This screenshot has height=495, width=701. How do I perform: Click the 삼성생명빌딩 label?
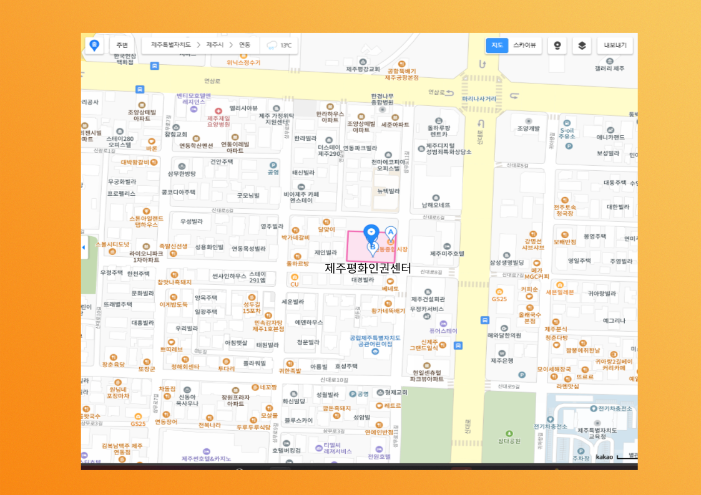coord(506,262)
